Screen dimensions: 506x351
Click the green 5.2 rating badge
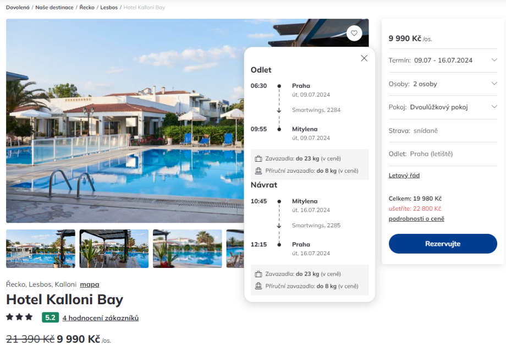[x=51, y=317]
